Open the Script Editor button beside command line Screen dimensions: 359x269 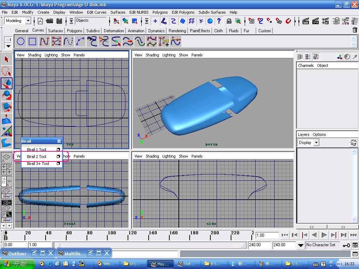point(355,254)
